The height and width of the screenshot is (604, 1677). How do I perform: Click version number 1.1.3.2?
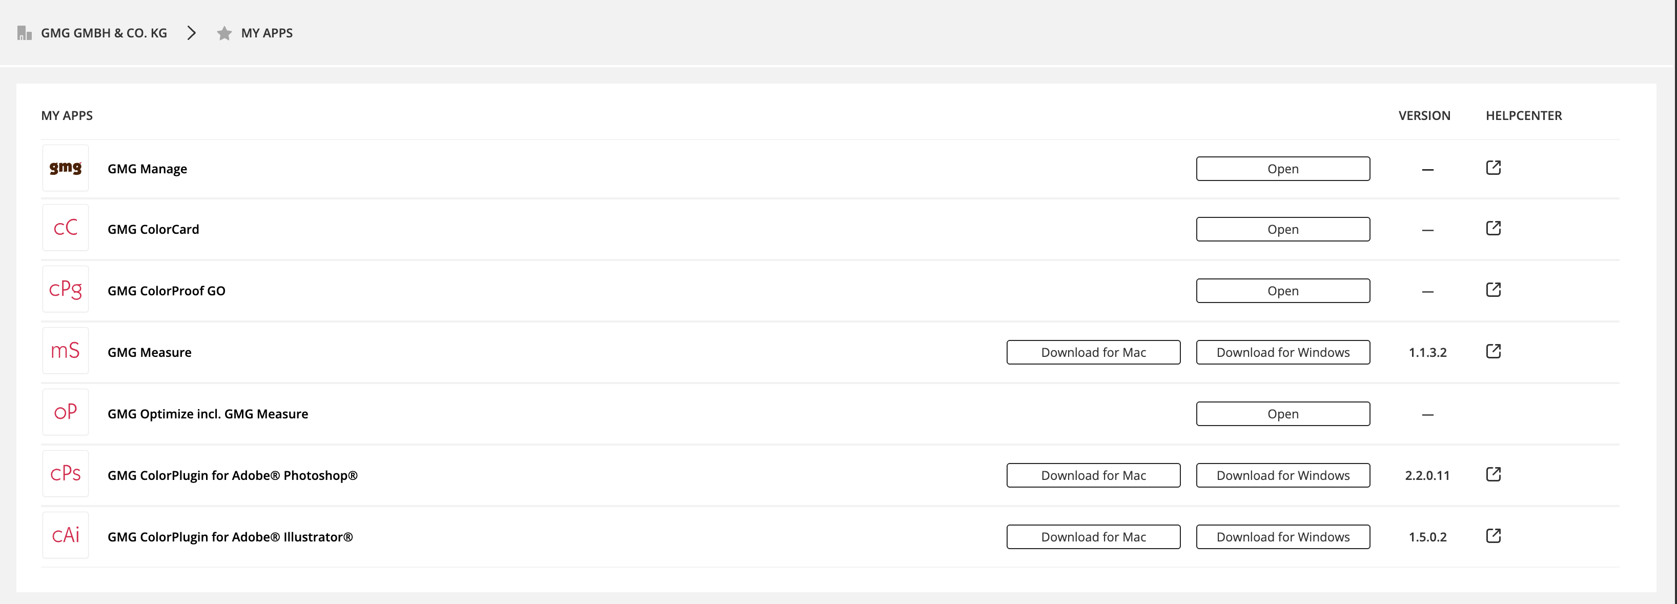(1427, 352)
